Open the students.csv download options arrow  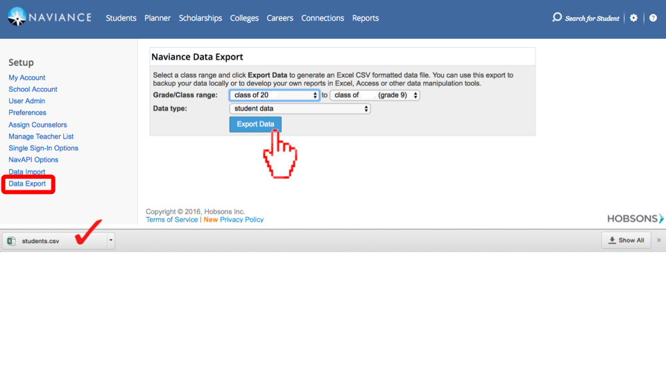click(x=110, y=240)
